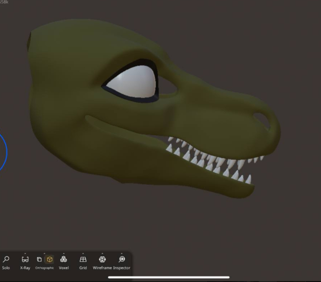321x282 pixels.
Task: Click the X-Ray glasses icon
Action: click(x=25, y=260)
